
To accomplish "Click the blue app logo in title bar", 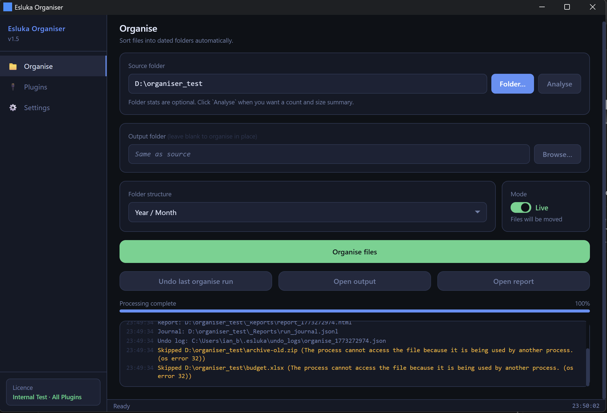I will (x=7, y=7).
